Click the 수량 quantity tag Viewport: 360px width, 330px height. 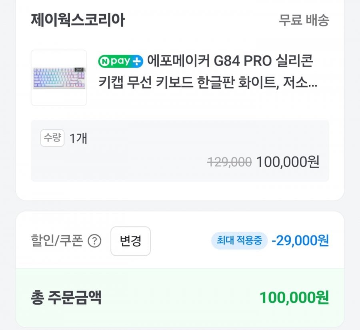click(x=52, y=138)
